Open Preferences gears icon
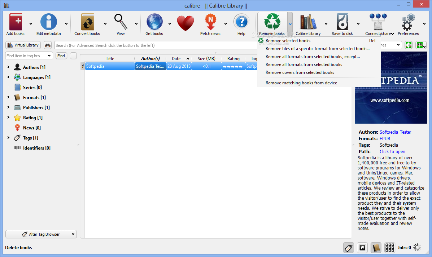Viewport: 432px width, 257px height. click(408, 22)
